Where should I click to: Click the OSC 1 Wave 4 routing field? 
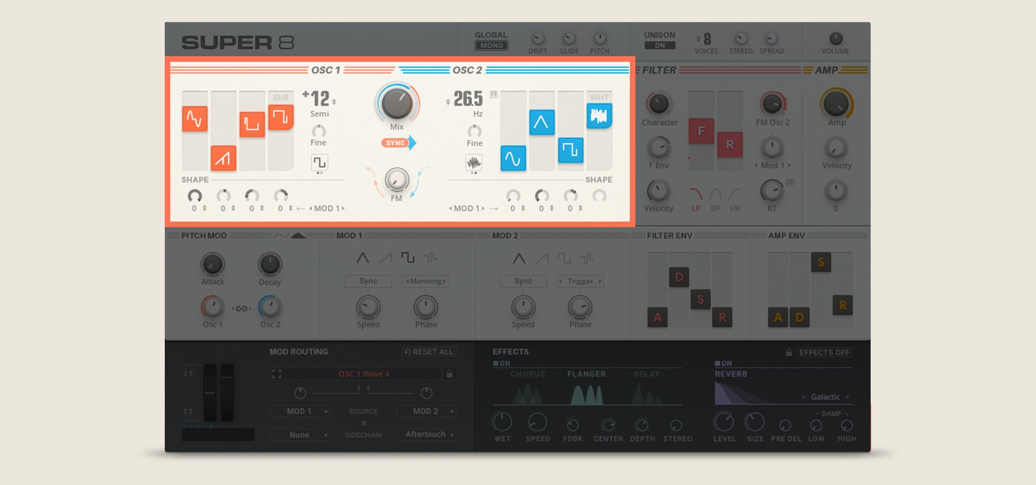363,374
